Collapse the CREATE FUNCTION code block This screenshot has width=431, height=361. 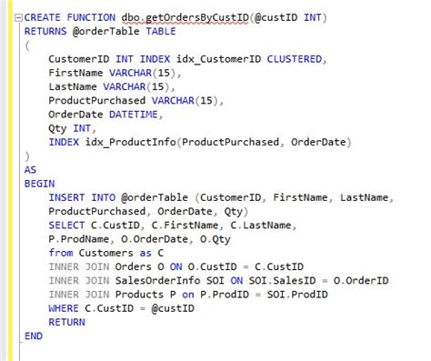[19, 18]
